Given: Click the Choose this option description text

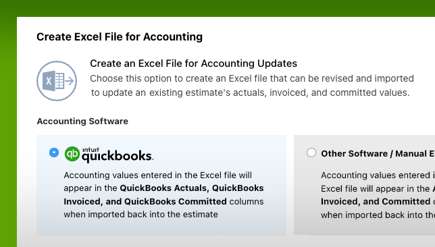Looking at the screenshot, I should [252, 86].
